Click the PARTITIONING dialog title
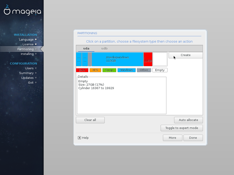The image size is (234, 175). 87,33
